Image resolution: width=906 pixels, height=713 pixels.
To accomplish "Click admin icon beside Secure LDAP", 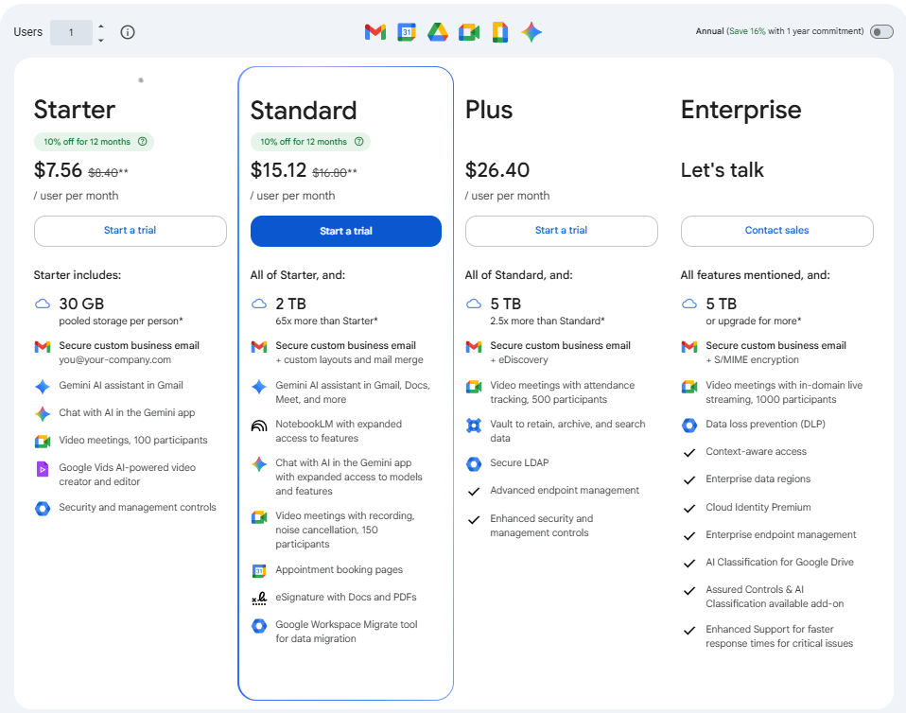I will pos(474,464).
